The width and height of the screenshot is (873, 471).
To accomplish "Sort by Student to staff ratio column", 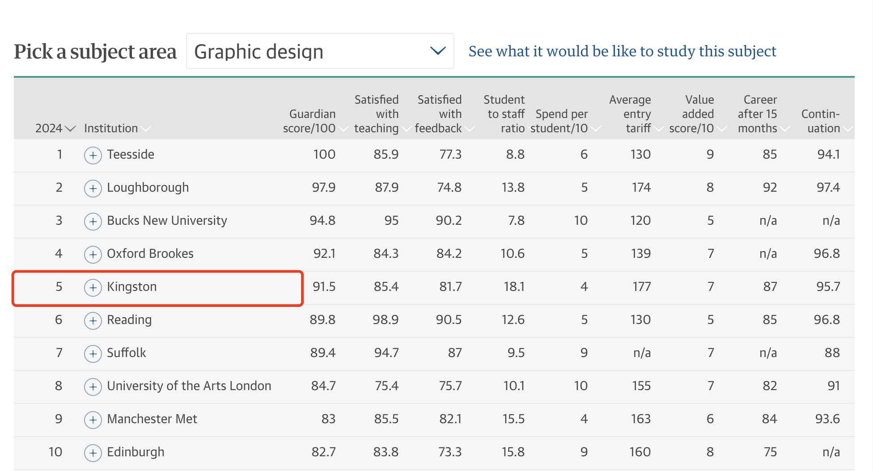I will coord(504,114).
